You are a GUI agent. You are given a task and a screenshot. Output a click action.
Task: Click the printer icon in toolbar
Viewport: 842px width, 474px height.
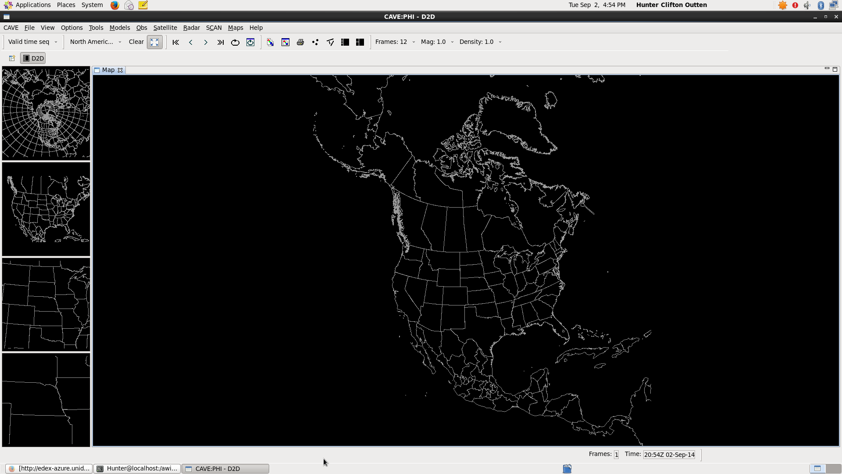pyautogui.click(x=300, y=42)
